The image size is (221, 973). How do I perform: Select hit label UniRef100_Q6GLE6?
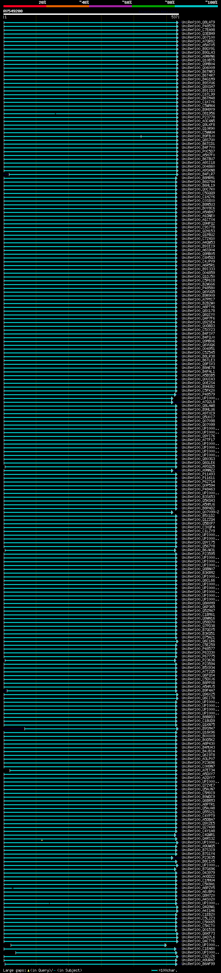(x=198, y=463)
